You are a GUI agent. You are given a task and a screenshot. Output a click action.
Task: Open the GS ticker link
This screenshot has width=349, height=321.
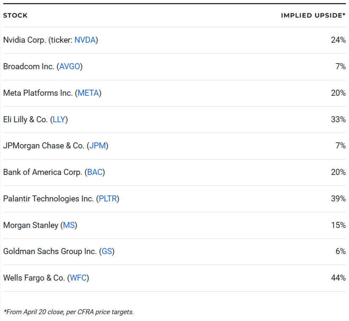[107, 251]
